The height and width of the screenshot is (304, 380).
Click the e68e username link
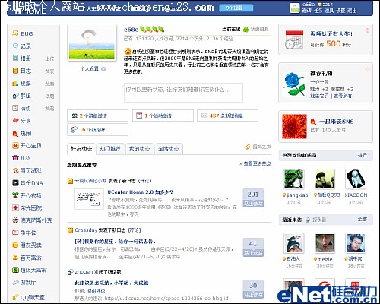131,30
